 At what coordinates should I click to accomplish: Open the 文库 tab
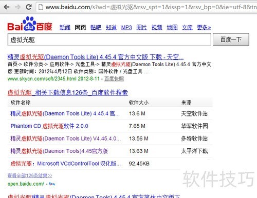tap(187, 27)
